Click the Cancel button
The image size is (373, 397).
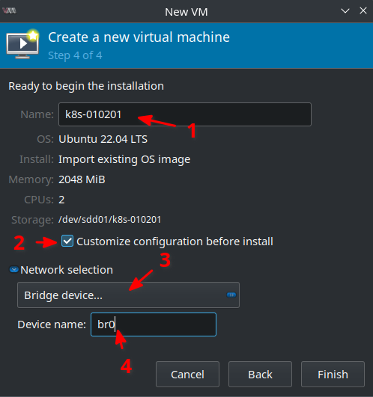pyautogui.click(x=187, y=375)
